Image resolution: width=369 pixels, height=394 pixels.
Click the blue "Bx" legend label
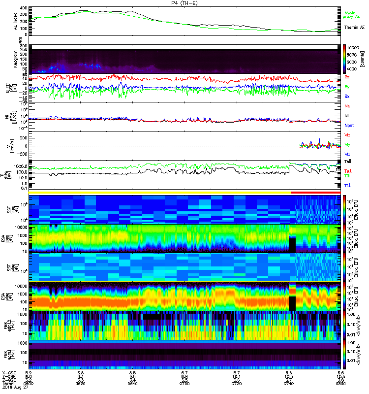347,97
